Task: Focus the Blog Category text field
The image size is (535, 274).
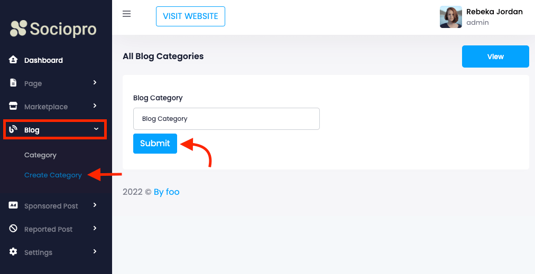Action: (226, 119)
